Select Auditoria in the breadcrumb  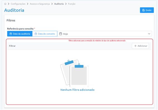click(x=59, y=4)
